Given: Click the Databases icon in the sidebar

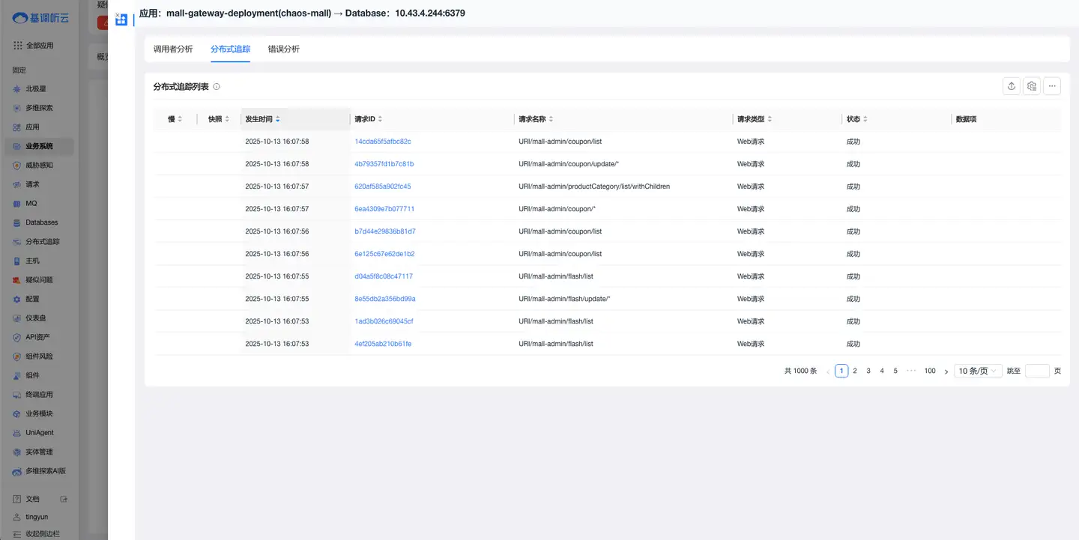Looking at the screenshot, I should coord(17,222).
